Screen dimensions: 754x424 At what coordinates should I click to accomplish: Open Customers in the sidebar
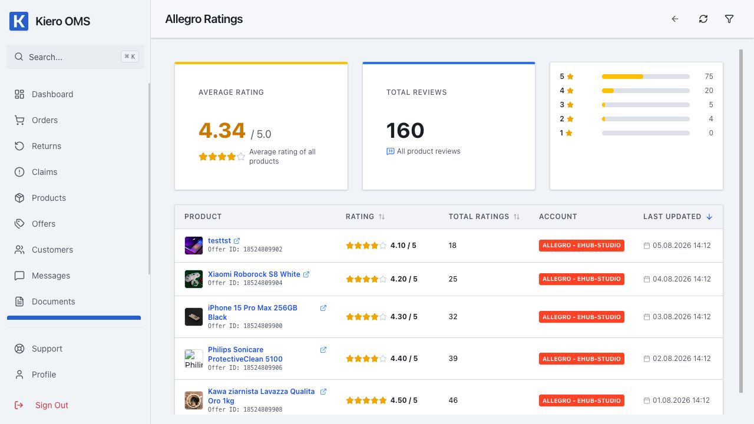click(75, 250)
